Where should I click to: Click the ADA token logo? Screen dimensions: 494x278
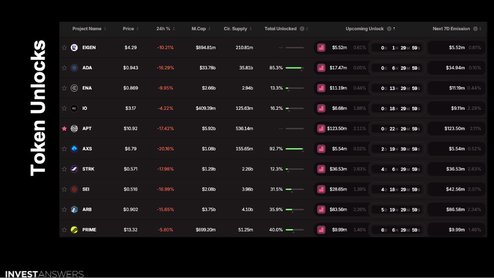click(x=74, y=68)
